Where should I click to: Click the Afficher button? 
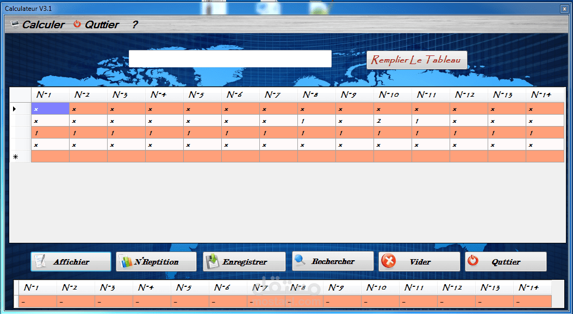point(71,261)
